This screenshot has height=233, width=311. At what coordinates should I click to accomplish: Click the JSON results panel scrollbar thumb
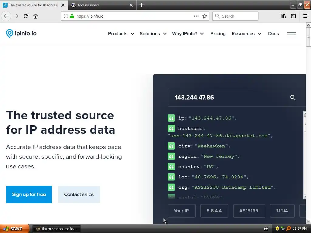305,124
